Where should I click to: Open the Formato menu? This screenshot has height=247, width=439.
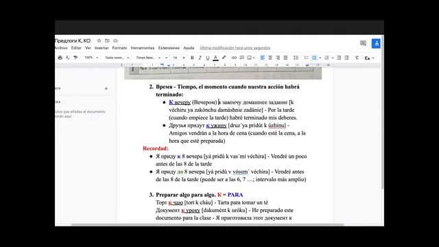(119, 48)
